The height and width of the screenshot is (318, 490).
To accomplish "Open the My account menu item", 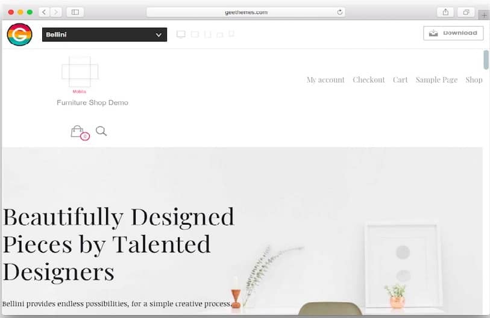I will 325,79.
